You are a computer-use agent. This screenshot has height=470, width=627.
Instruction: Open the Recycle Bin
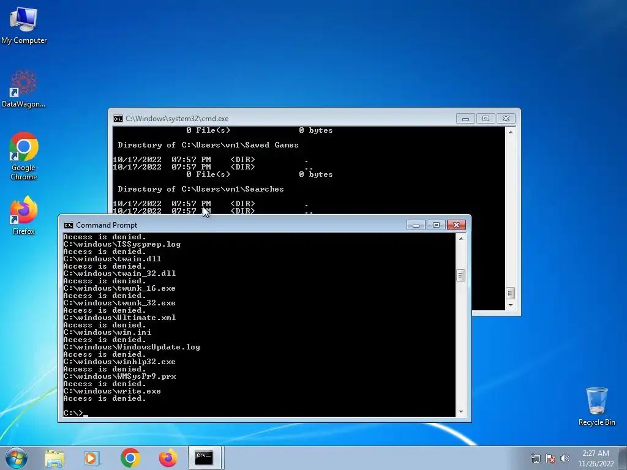click(596, 406)
